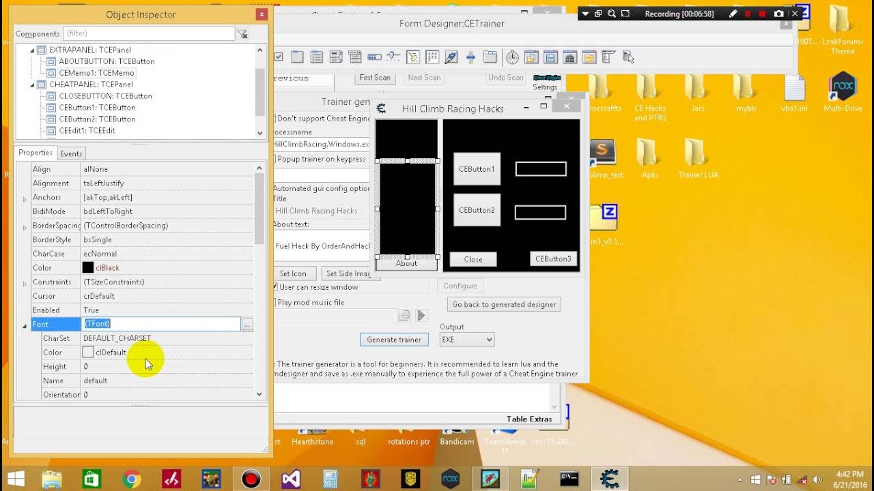Open the Bandicam dropdown arrow menu
Viewport: 874px width, 491px height.
(585, 14)
